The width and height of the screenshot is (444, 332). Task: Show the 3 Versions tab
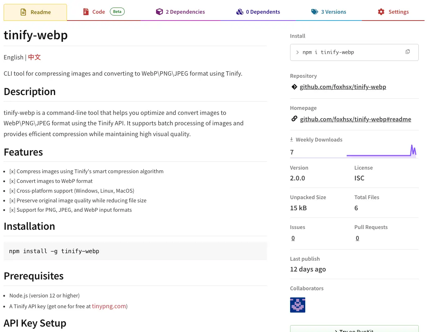[329, 12]
